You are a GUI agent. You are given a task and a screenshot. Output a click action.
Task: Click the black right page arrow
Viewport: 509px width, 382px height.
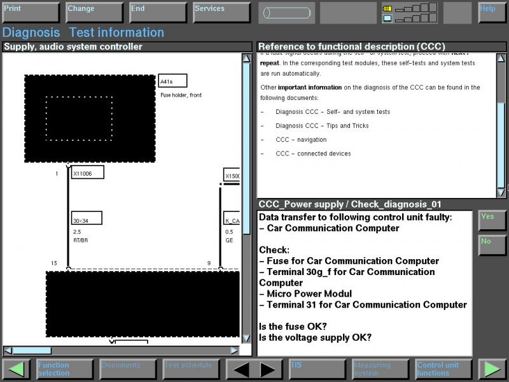click(x=268, y=369)
